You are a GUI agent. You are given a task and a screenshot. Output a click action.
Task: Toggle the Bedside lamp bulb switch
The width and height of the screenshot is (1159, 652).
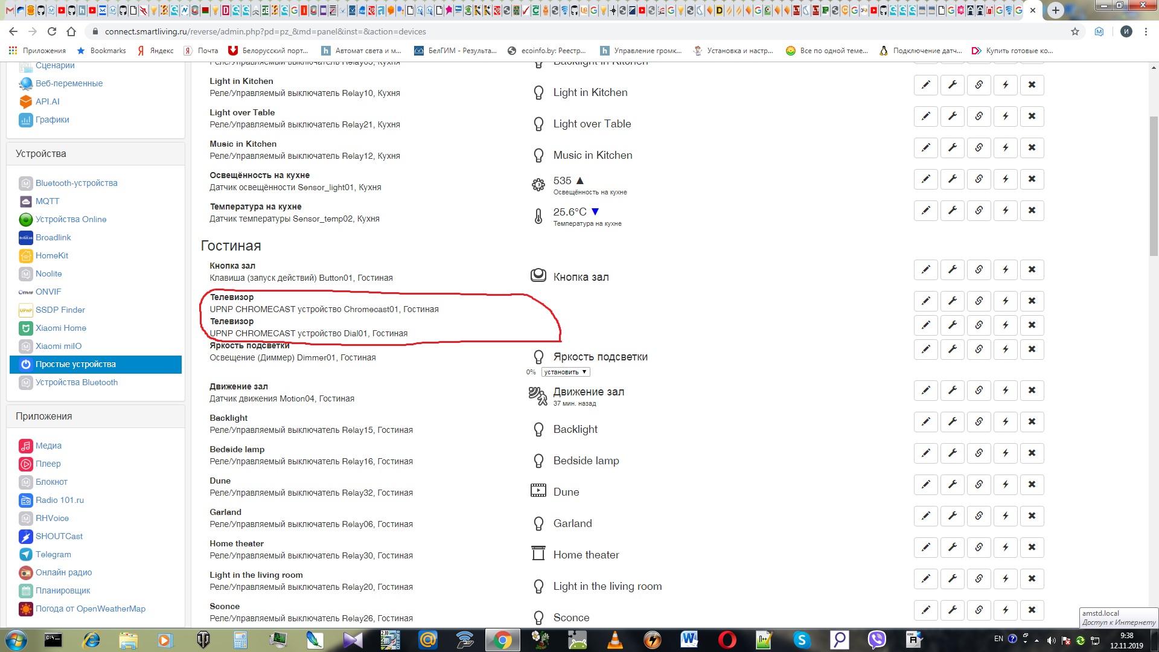(x=538, y=461)
